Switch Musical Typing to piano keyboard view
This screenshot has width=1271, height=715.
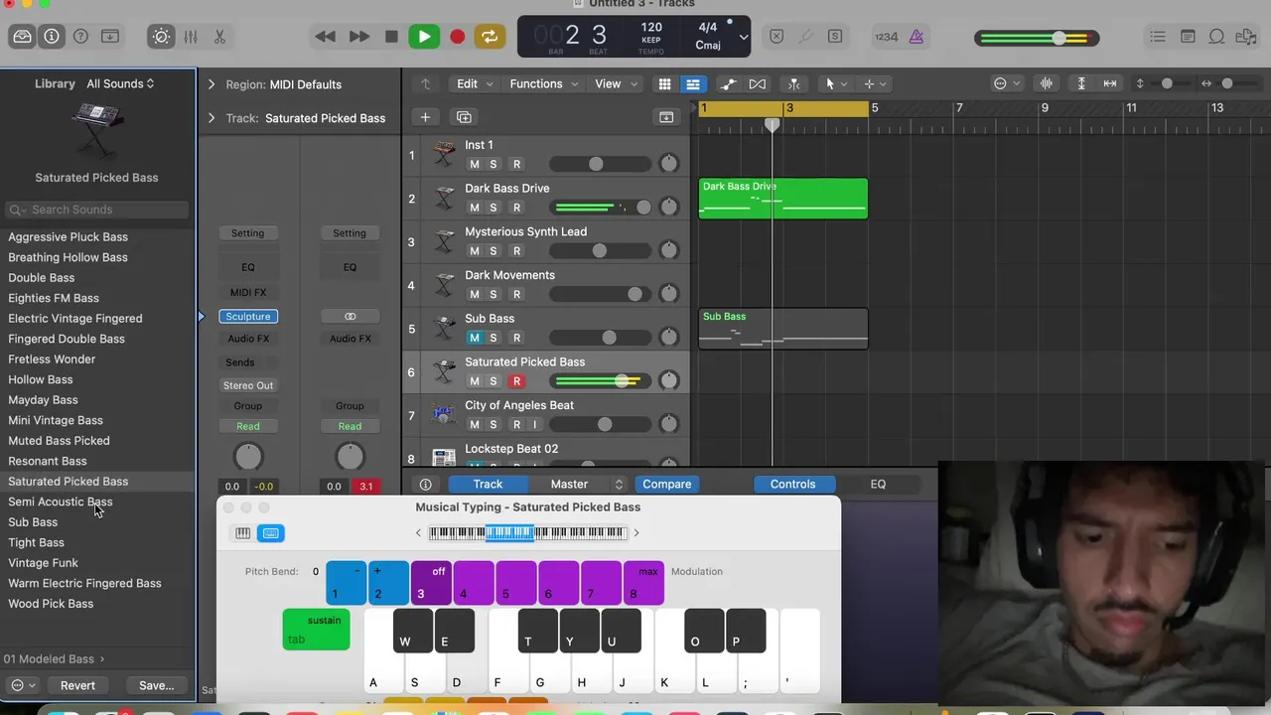click(242, 533)
